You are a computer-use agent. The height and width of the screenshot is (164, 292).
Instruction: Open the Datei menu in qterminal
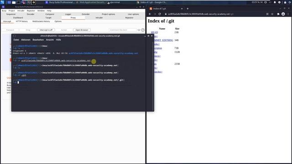(16, 40)
